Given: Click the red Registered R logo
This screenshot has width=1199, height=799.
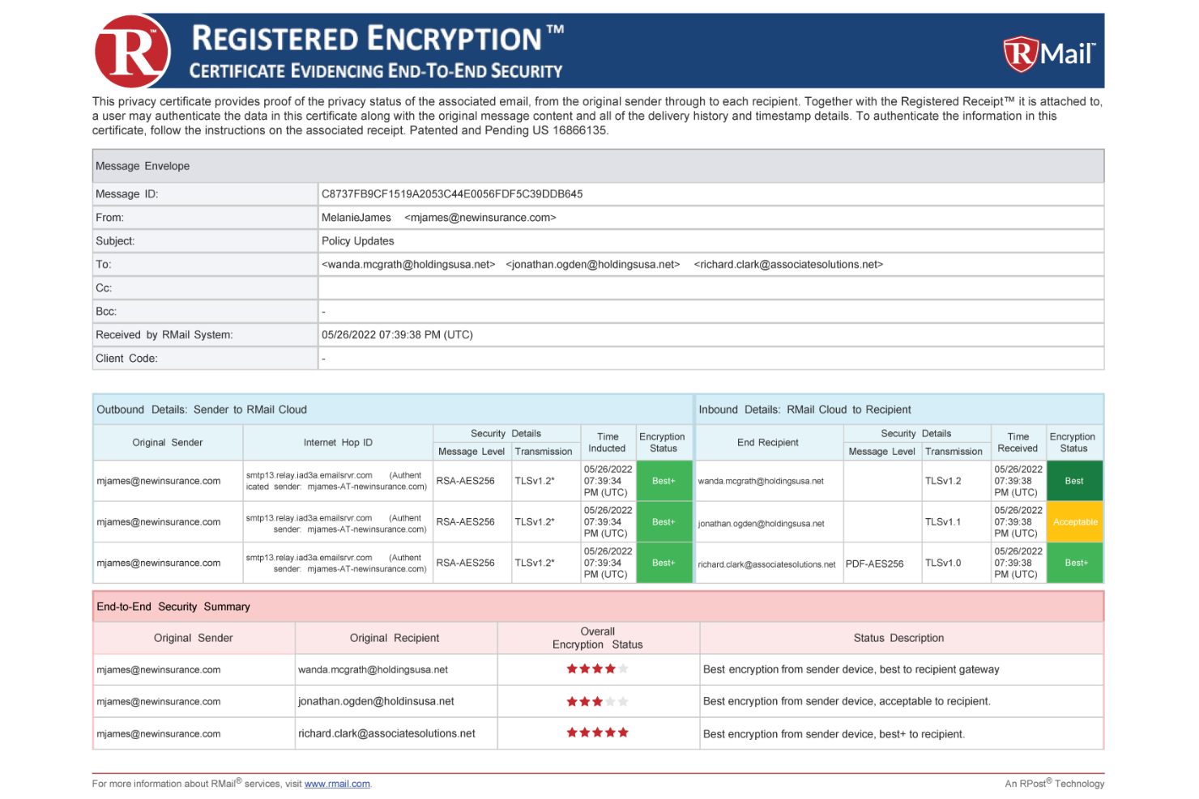Looking at the screenshot, I should [x=133, y=51].
